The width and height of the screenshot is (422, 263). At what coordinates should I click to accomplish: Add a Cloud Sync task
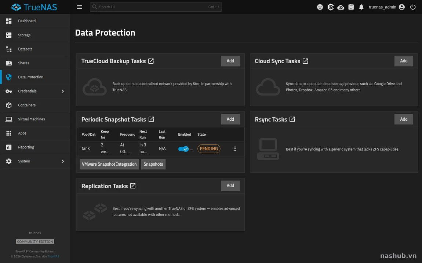[x=404, y=61]
